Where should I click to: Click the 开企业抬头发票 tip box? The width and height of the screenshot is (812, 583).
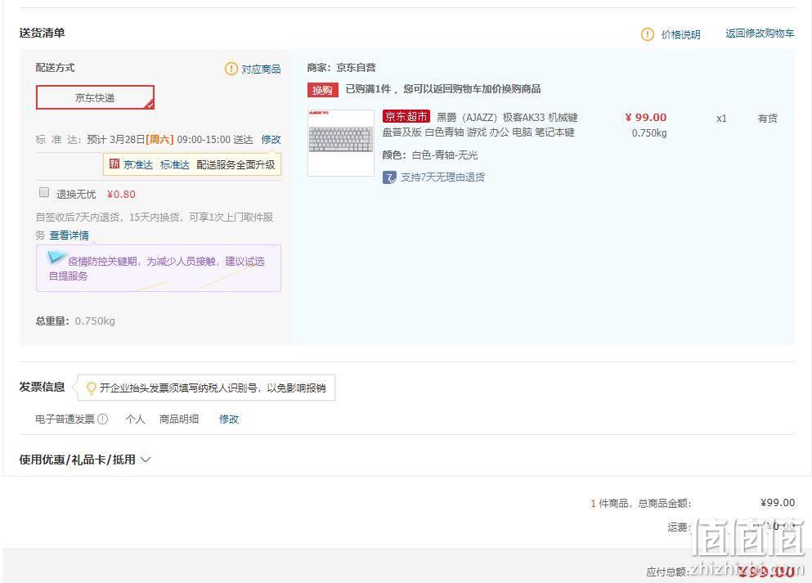pyautogui.click(x=206, y=388)
